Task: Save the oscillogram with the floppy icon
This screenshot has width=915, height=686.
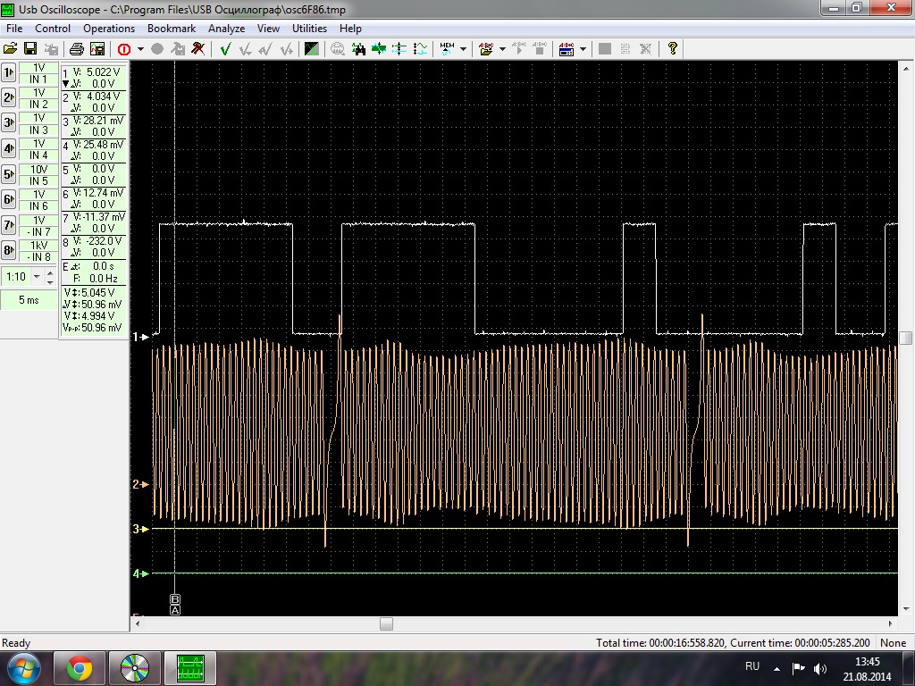Action: coord(30,49)
